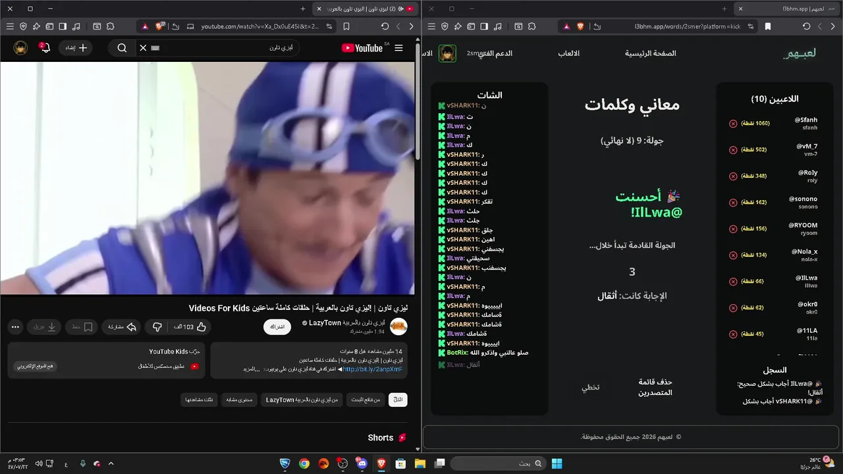Click the لعبهم site logo

pyautogui.click(x=800, y=54)
